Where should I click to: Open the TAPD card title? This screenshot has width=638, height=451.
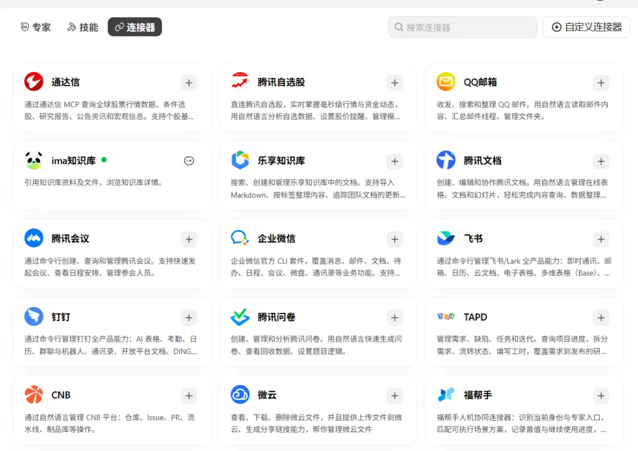pyautogui.click(x=475, y=317)
